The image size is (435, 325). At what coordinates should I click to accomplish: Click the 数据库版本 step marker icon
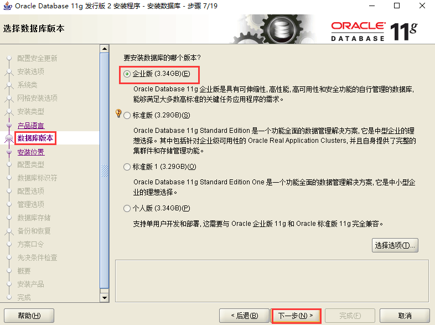(x=9, y=138)
